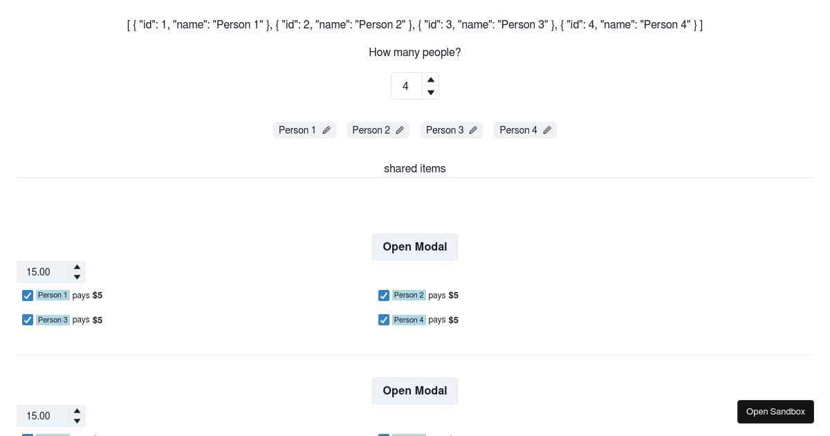Open the modal for the second shared item
The height and width of the screenshot is (436, 830).
coord(415,390)
